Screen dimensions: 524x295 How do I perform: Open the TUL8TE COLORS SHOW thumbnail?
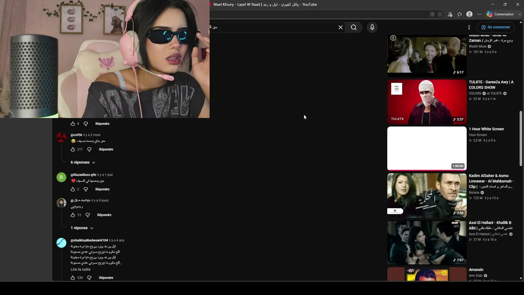(427, 102)
